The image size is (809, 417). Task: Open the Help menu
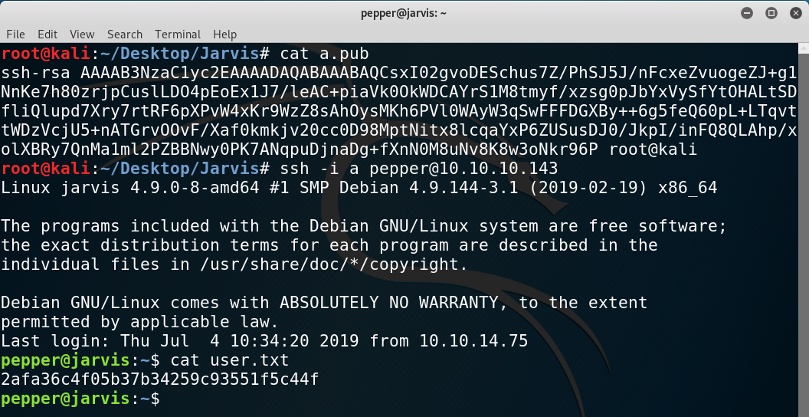tap(225, 34)
